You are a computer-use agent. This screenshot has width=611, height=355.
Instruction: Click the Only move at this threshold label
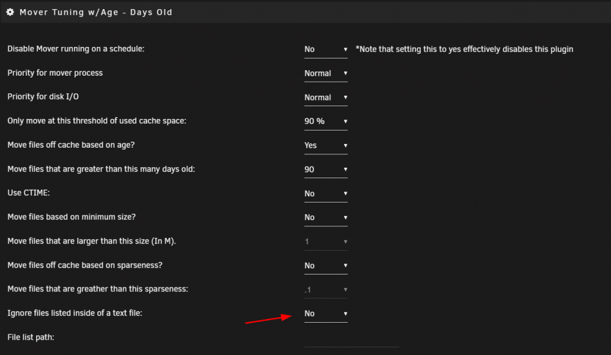(x=97, y=121)
